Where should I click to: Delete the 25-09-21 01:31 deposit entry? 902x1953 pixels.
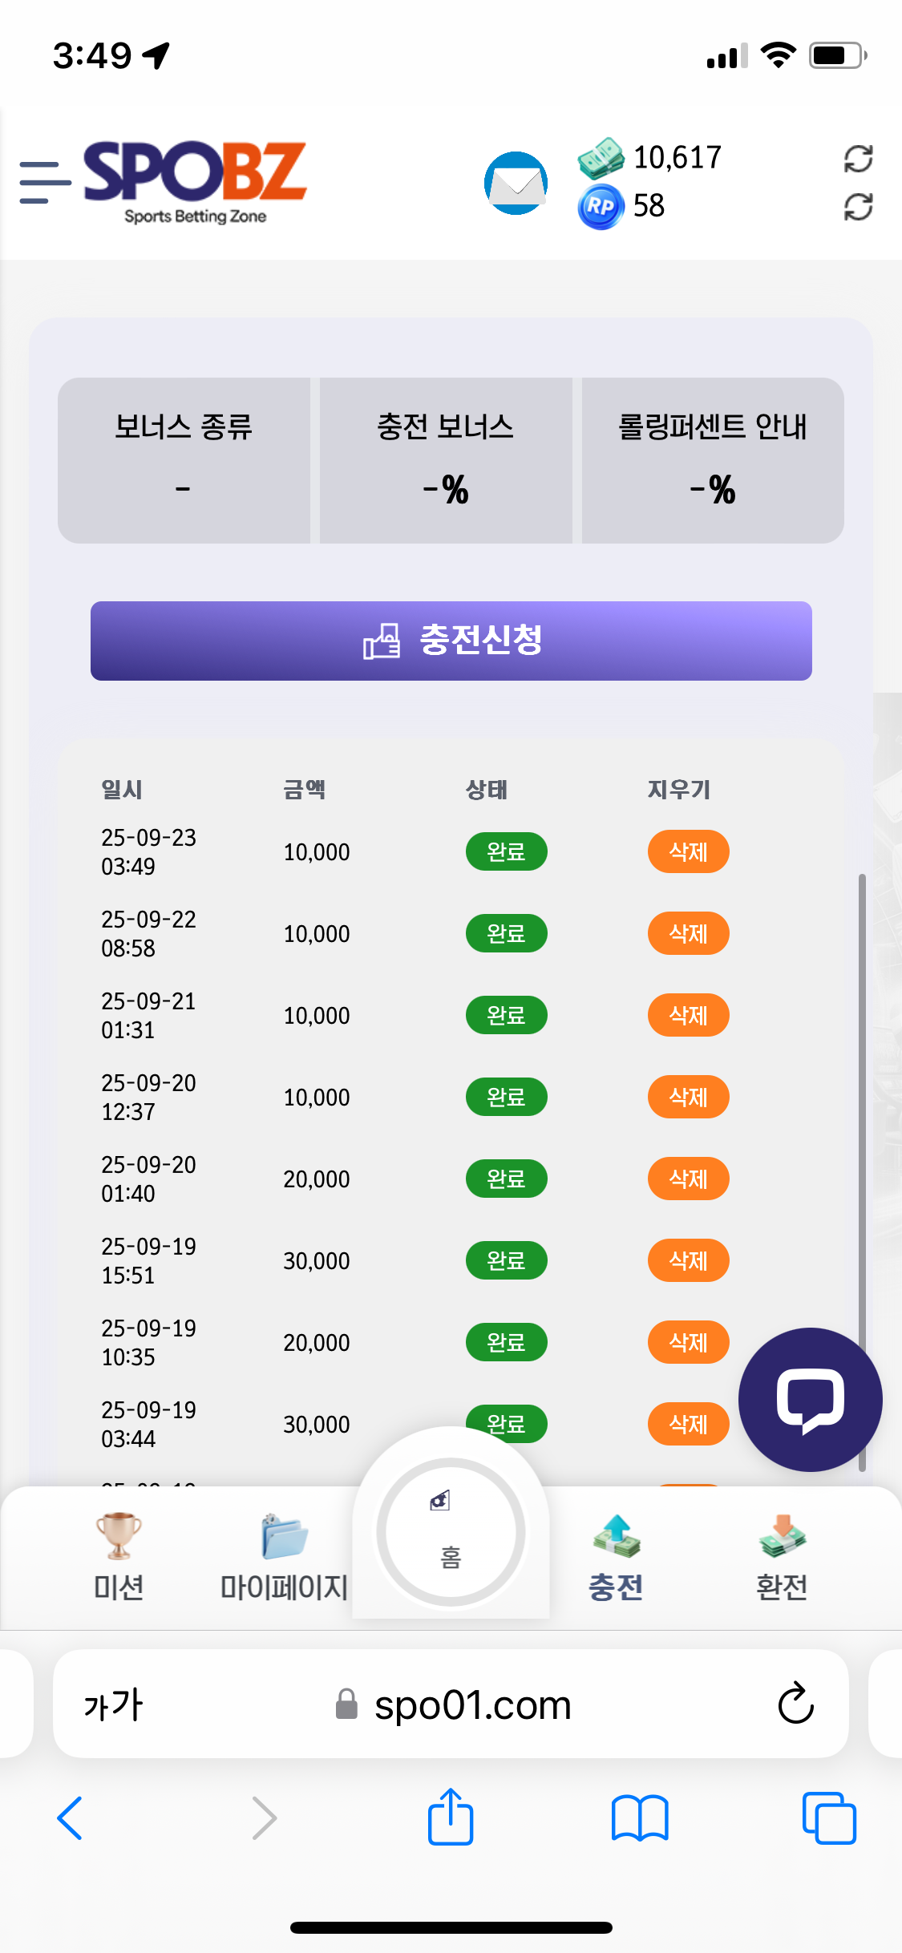click(x=688, y=1015)
